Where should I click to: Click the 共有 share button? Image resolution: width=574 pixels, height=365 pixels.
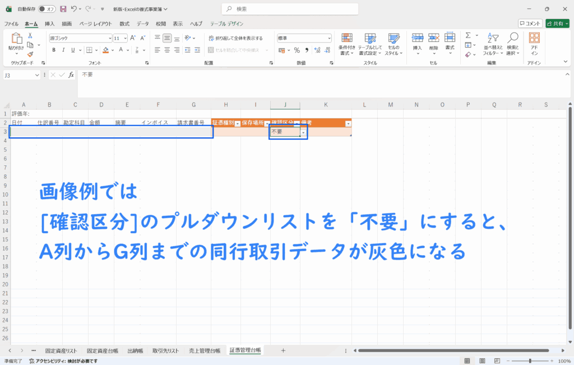point(557,24)
